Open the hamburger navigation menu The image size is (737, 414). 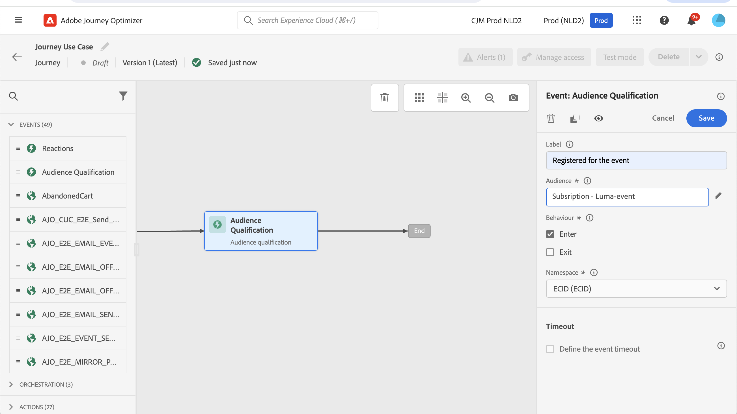18,20
